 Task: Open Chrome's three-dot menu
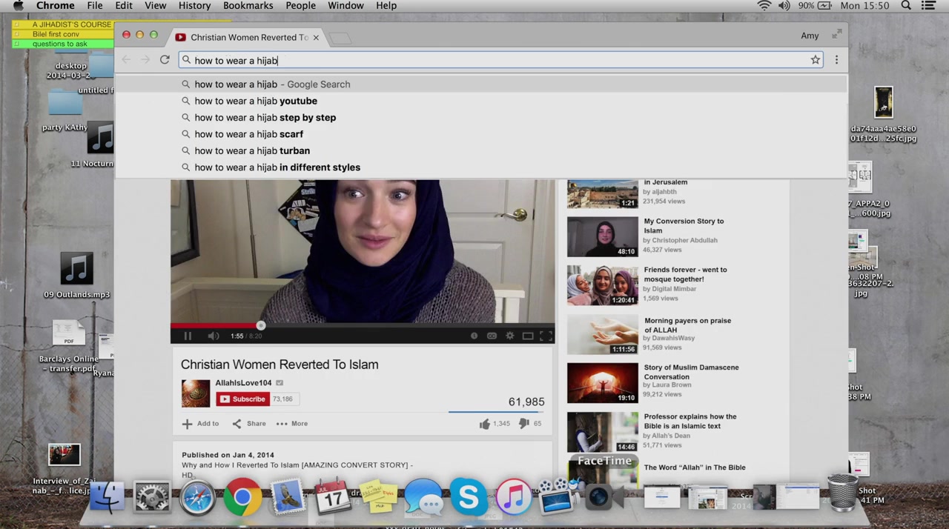tap(836, 60)
